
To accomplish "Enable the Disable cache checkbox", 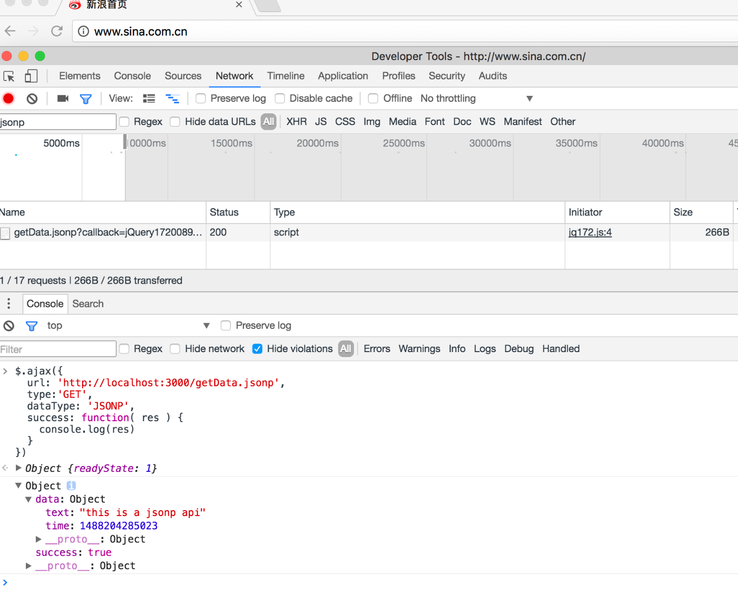I will click(280, 99).
